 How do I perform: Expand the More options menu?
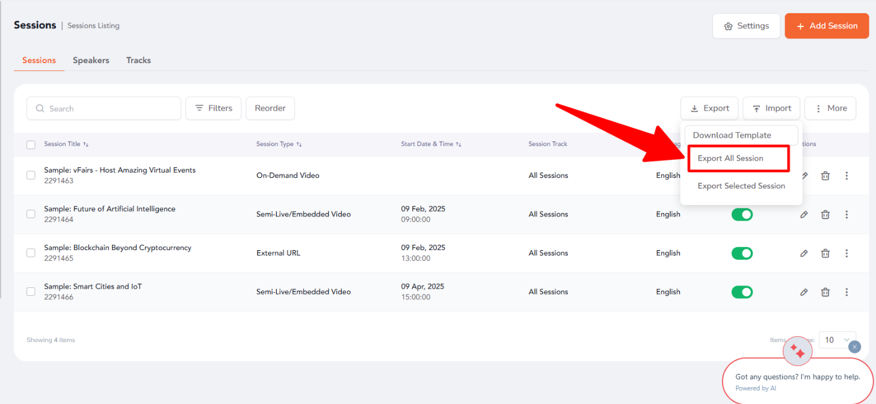coord(830,108)
